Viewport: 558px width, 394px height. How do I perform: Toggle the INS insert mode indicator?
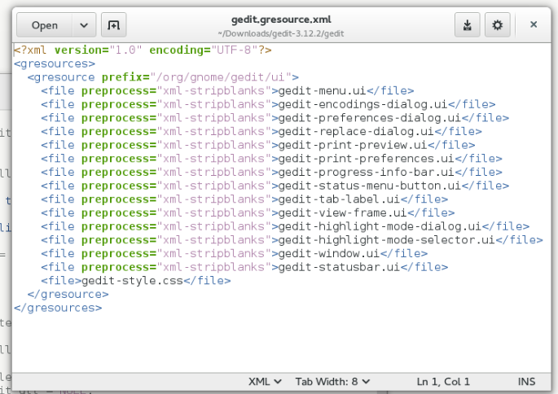(x=526, y=381)
